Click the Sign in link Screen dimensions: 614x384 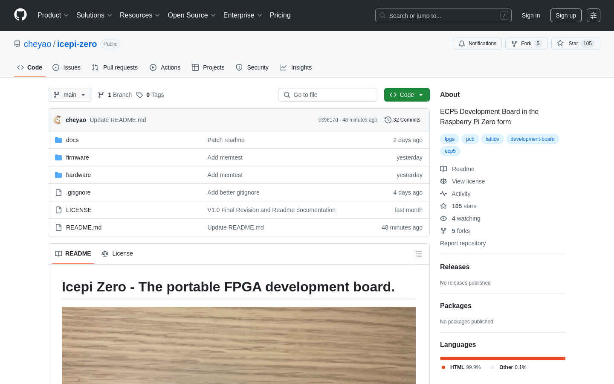tap(531, 15)
